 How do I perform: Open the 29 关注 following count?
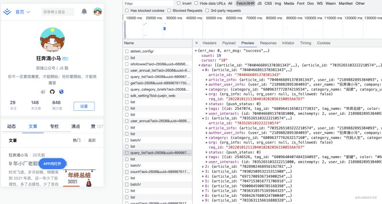point(13,105)
